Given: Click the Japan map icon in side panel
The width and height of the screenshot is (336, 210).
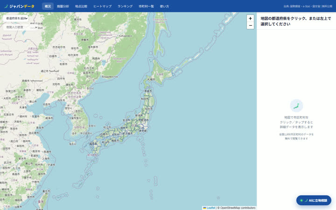Looking at the screenshot, I should click(x=296, y=105).
